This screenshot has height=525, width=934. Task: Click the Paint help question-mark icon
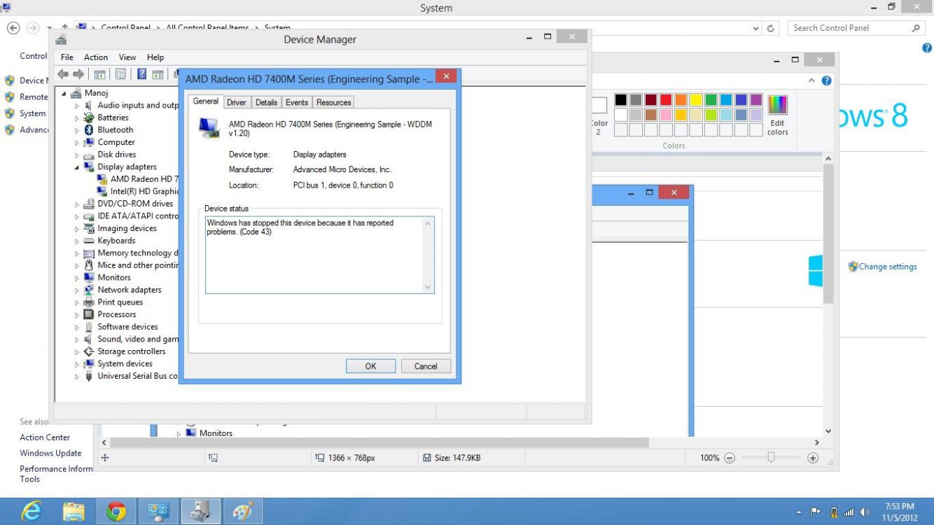tap(827, 81)
